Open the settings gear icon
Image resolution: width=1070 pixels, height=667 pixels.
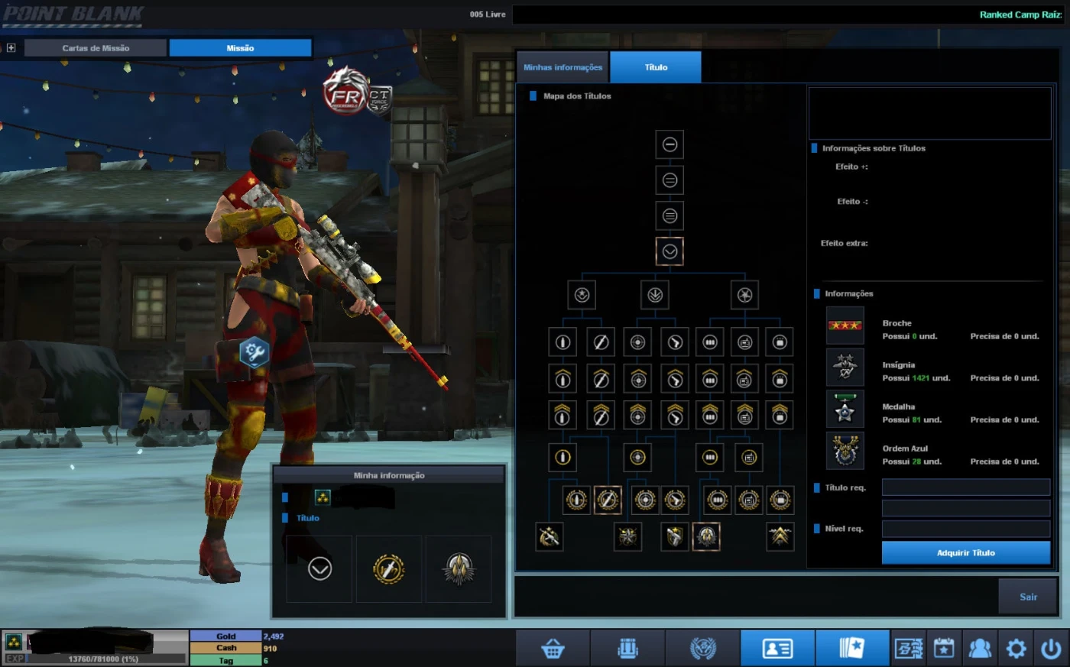point(1016,649)
